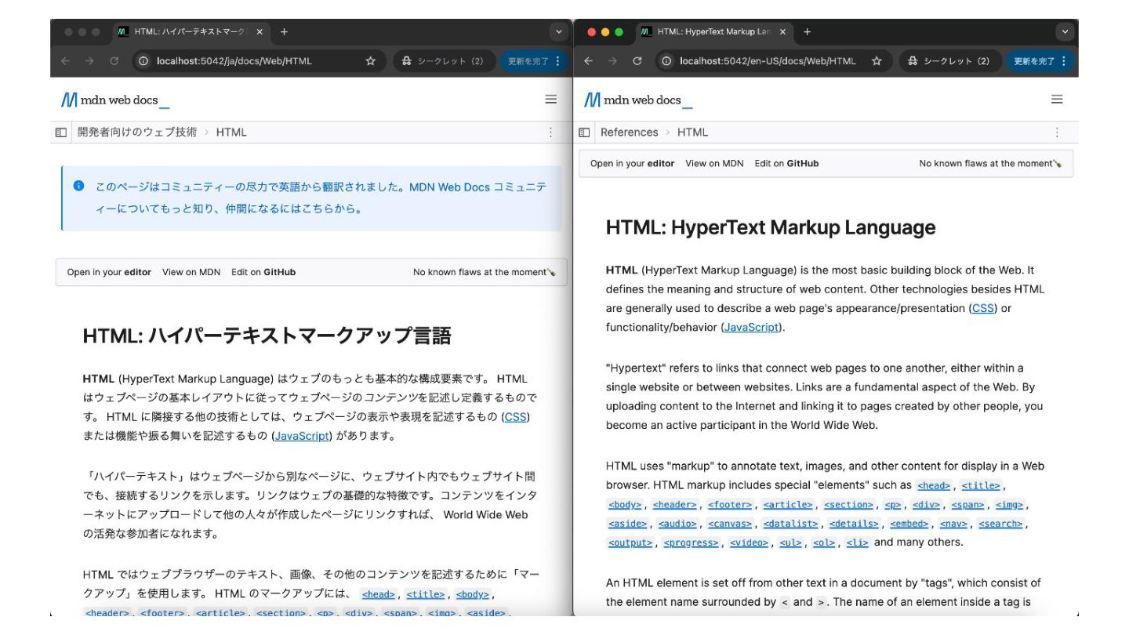The width and height of the screenshot is (1129, 635).
Task: Click the incognito icon in right window
Action: pos(913,61)
